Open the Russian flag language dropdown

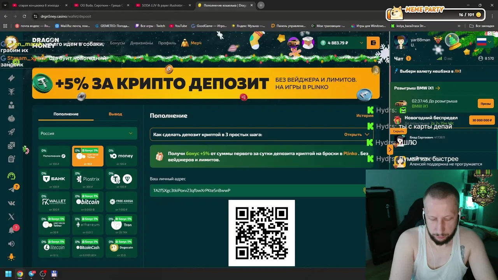pos(484,42)
